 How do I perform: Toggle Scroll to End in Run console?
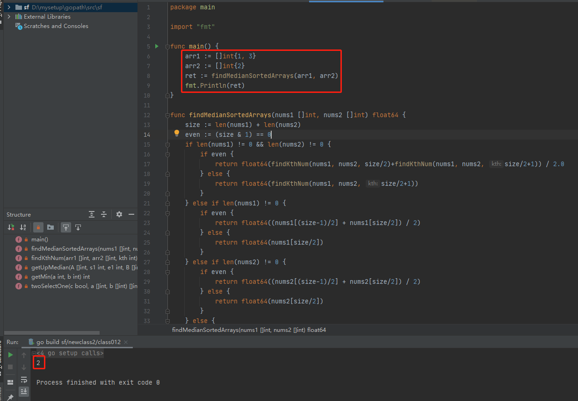(24, 392)
